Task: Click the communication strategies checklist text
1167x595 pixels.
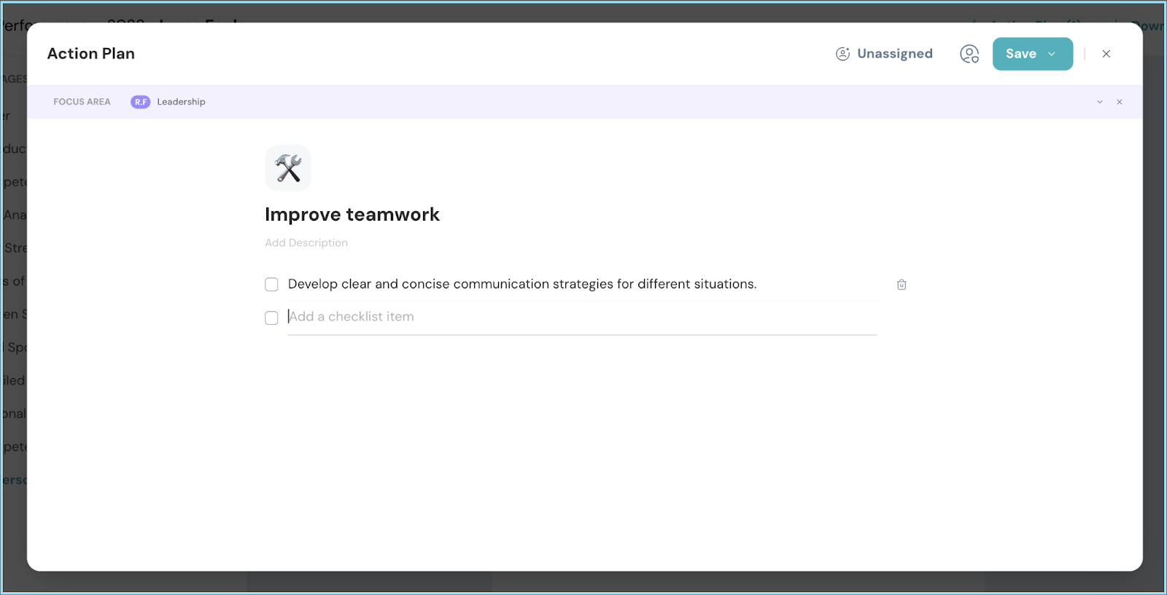Action: pyautogui.click(x=522, y=284)
